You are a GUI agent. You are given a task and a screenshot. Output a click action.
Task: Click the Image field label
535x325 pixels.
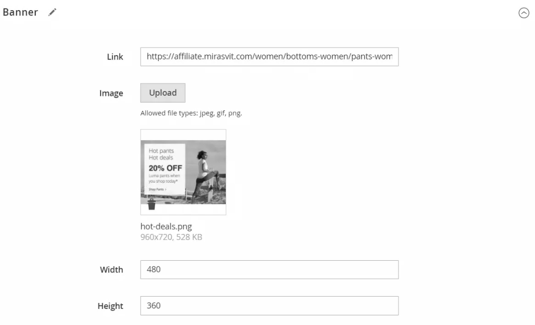pos(111,93)
